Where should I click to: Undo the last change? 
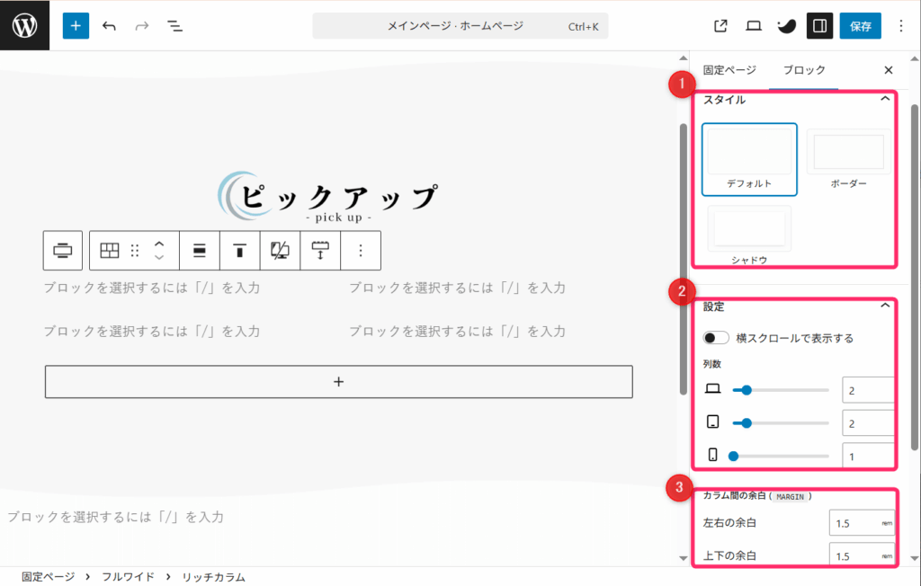[x=109, y=26]
